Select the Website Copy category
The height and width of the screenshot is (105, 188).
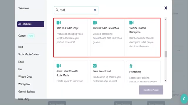coord(25,77)
